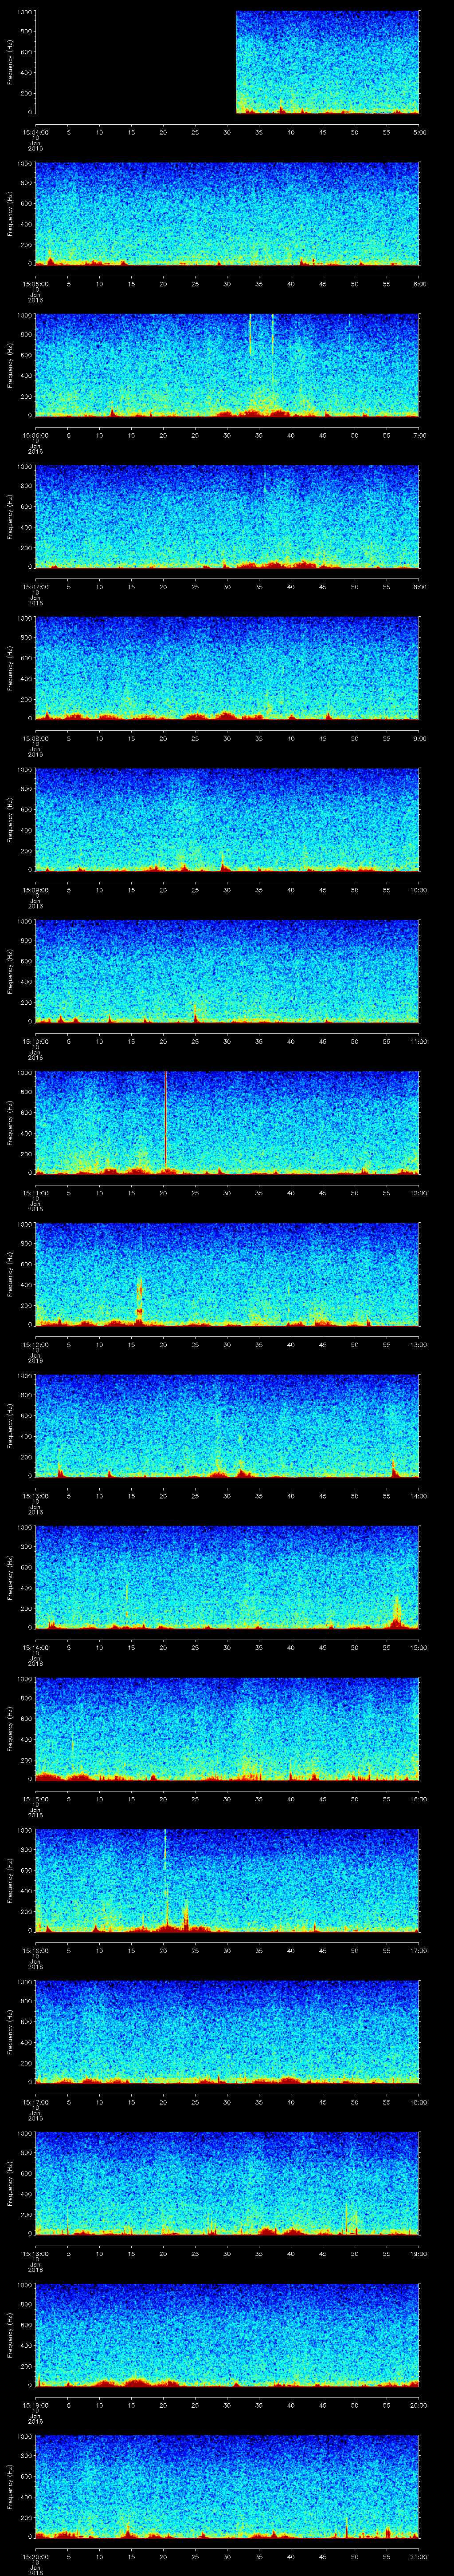Click the 11:00 end time label
This screenshot has width=454, height=2576.
click(419, 1041)
